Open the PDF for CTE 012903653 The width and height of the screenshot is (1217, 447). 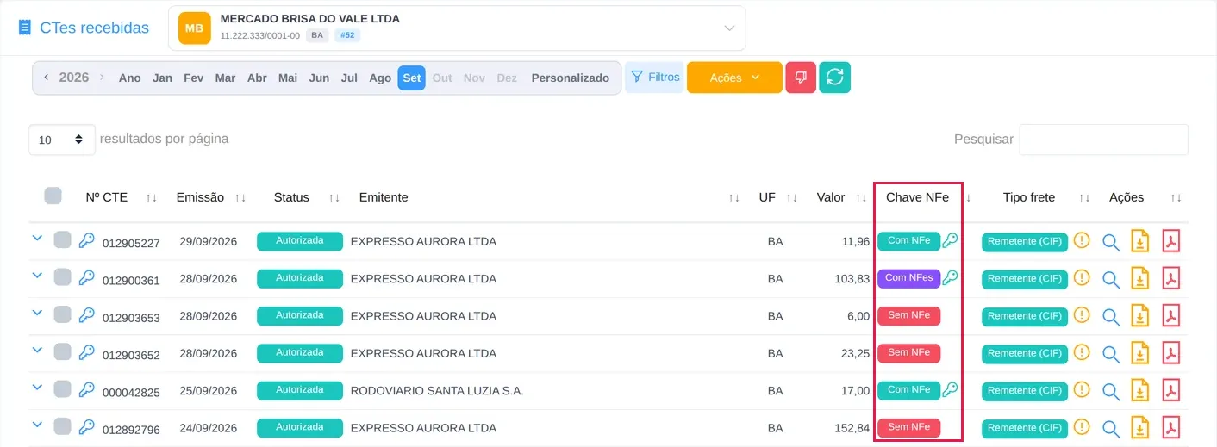(x=1170, y=316)
